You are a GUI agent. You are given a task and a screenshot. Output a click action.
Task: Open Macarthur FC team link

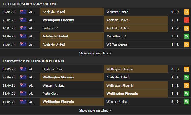pos(116,36)
